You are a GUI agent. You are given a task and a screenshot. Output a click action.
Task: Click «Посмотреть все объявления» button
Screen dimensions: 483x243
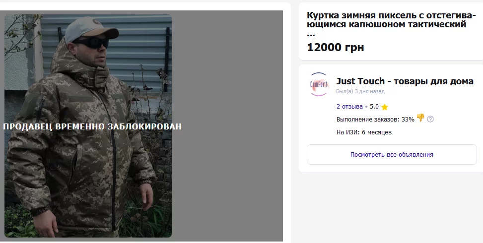(x=392, y=154)
